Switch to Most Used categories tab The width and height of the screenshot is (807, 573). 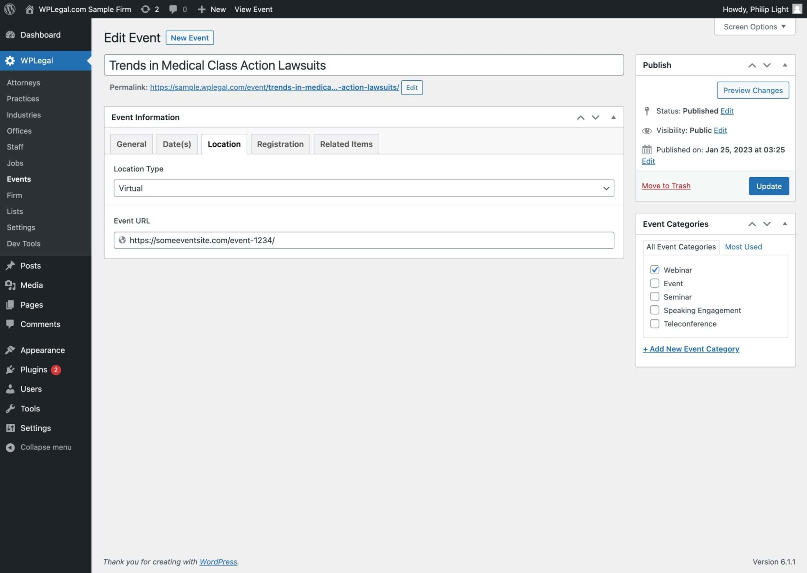[743, 247]
